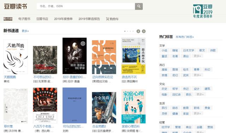Select the 营销 tag
Screen dimensions: 226x133
(210, 127)
